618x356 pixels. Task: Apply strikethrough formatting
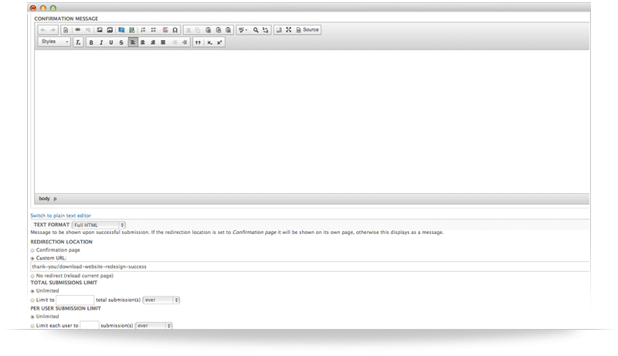(121, 42)
